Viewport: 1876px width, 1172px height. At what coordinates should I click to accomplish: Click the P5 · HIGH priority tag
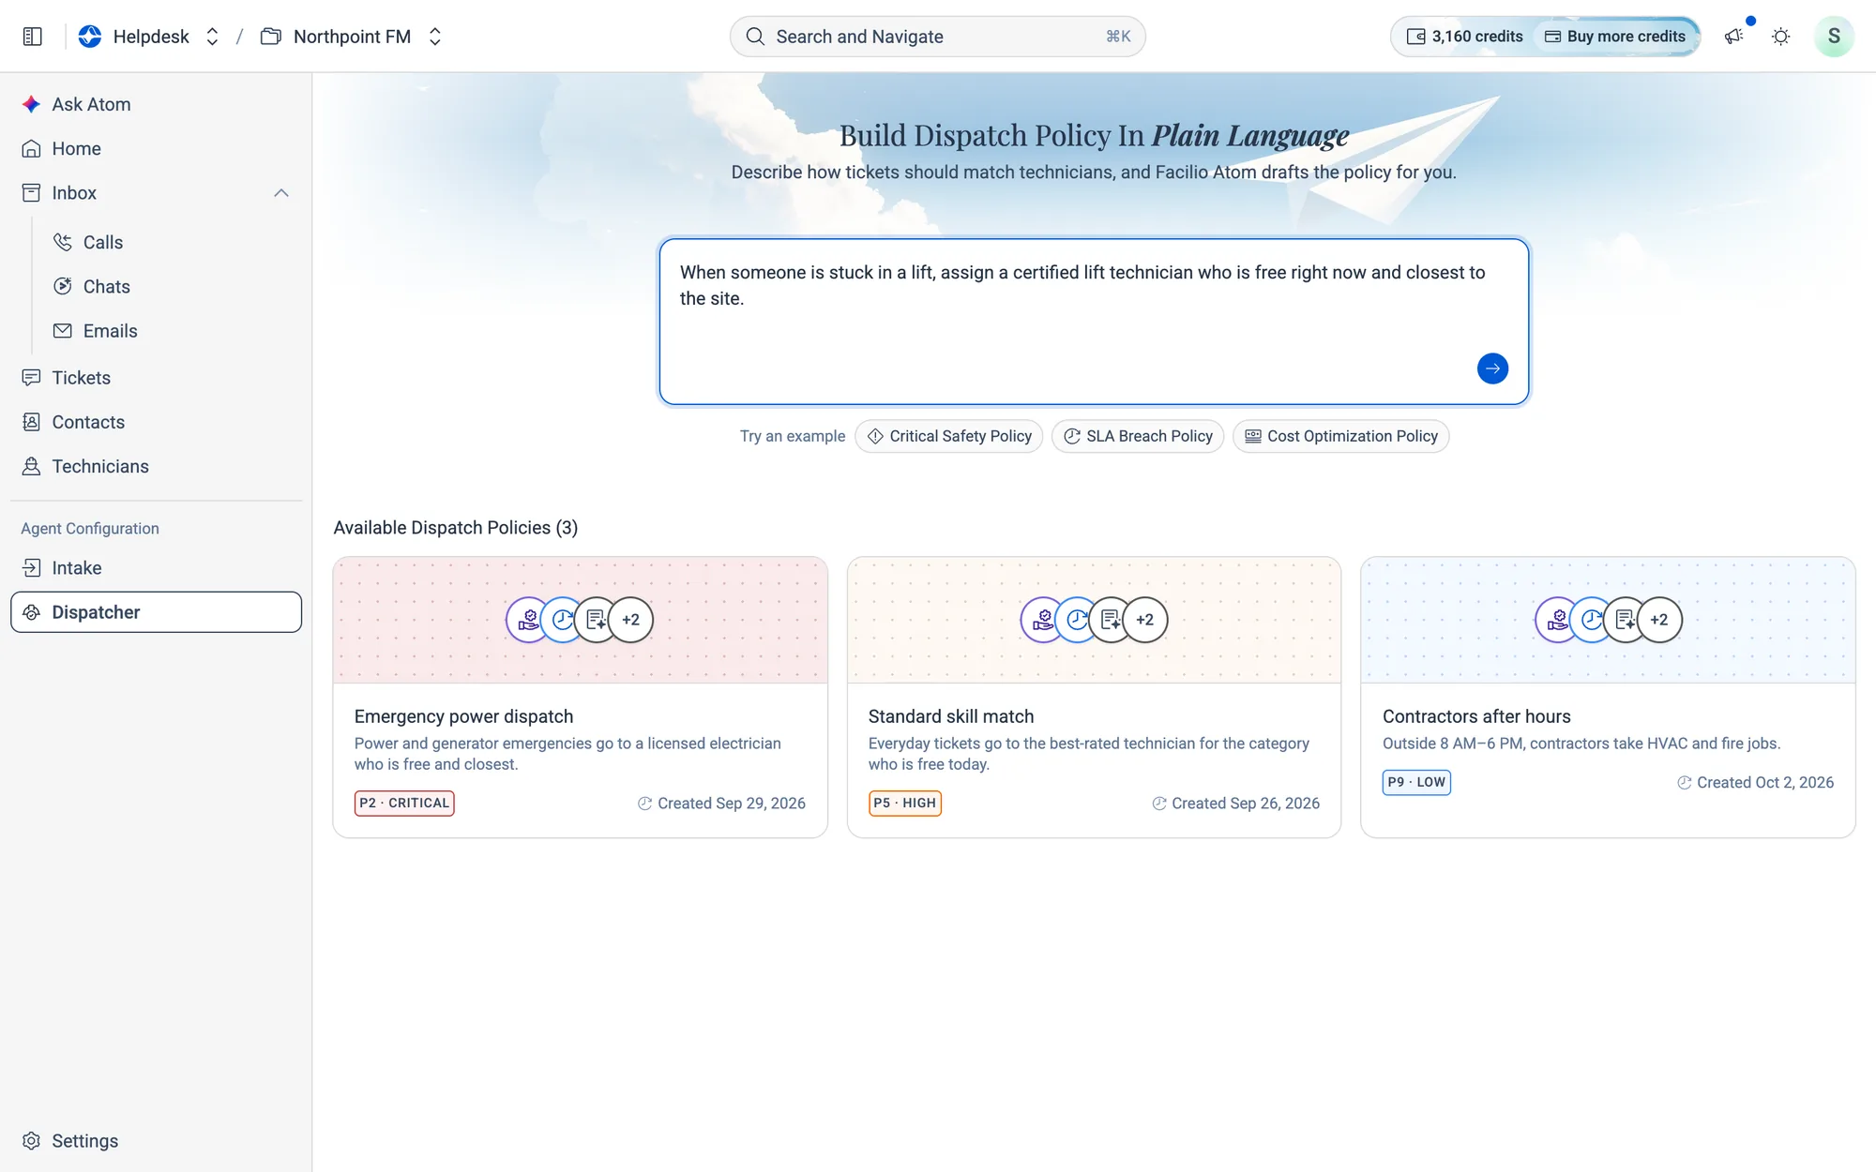(905, 804)
